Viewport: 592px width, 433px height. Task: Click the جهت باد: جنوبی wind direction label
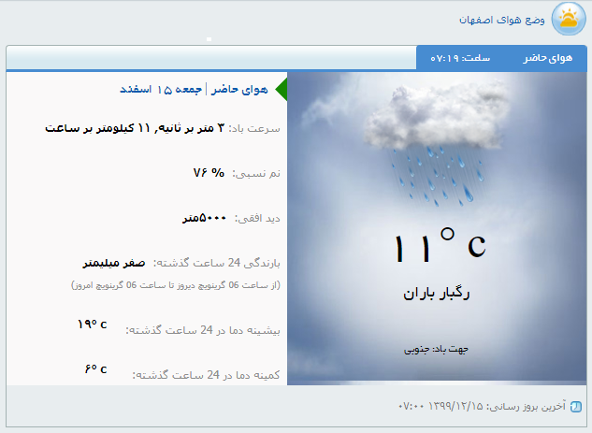point(435,349)
